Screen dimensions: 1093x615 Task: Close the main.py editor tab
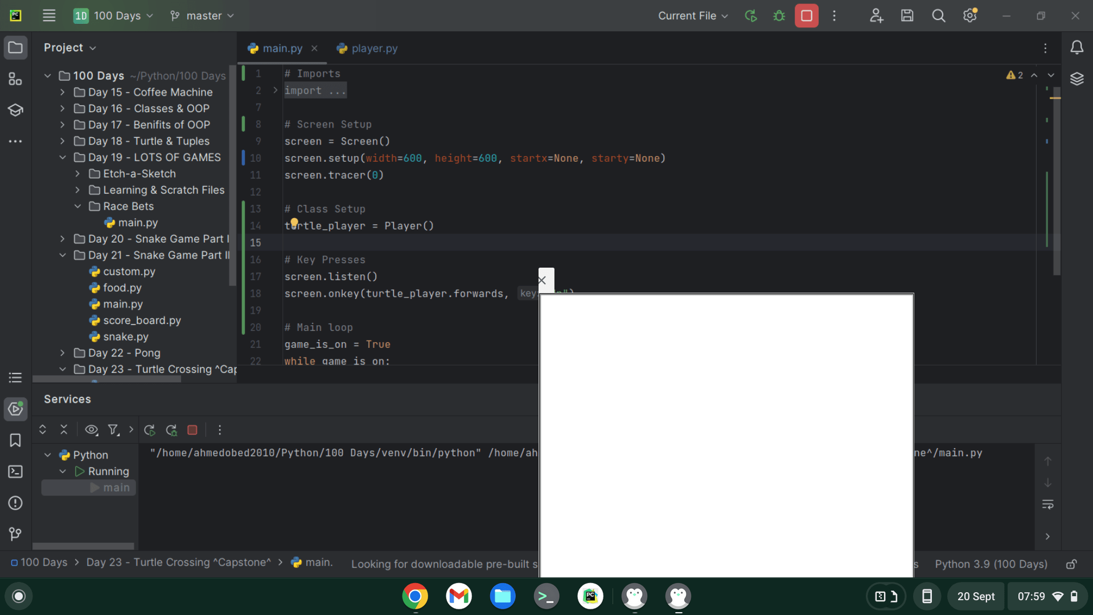(x=314, y=48)
